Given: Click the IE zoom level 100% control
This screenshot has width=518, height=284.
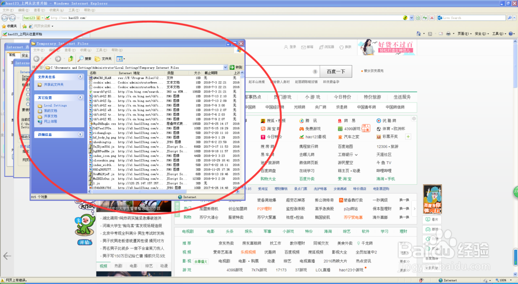Looking at the screenshot, I should (504, 280).
